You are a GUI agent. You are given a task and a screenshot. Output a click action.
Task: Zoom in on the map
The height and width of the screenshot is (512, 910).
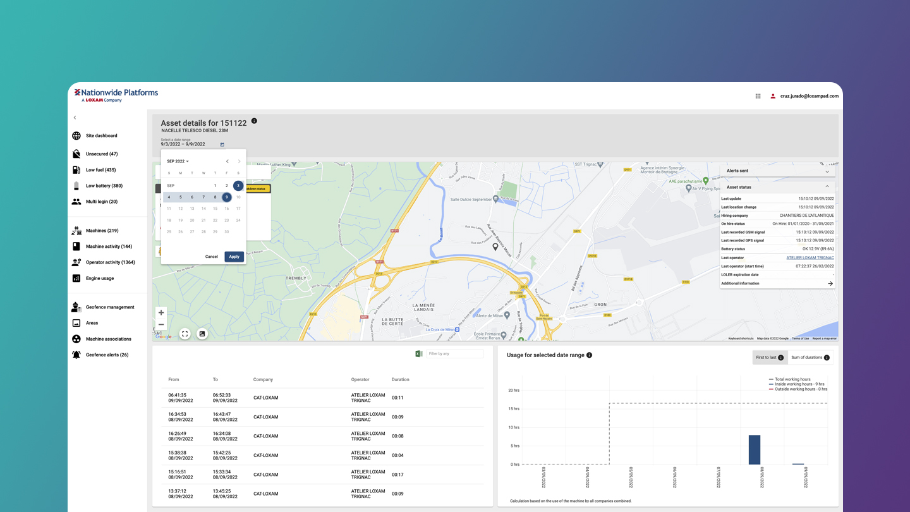(161, 313)
